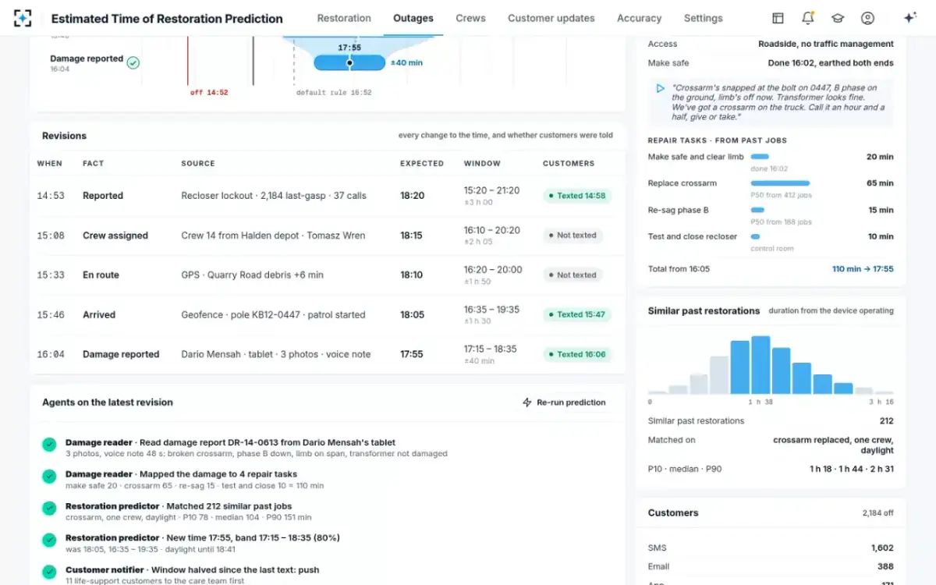This screenshot has height=585, width=936.
Task: Open the notifications bell
Action: click(808, 18)
